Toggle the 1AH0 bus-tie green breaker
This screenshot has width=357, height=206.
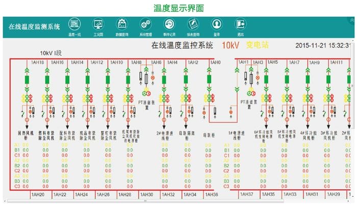209,80
